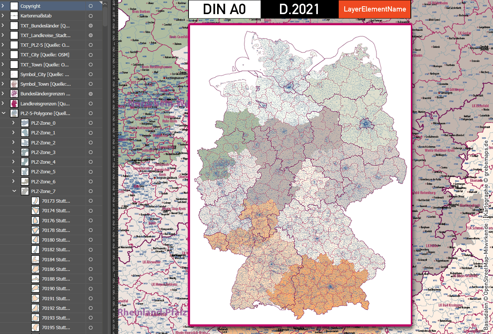Expand the TXT_City layer

click(3, 55)
